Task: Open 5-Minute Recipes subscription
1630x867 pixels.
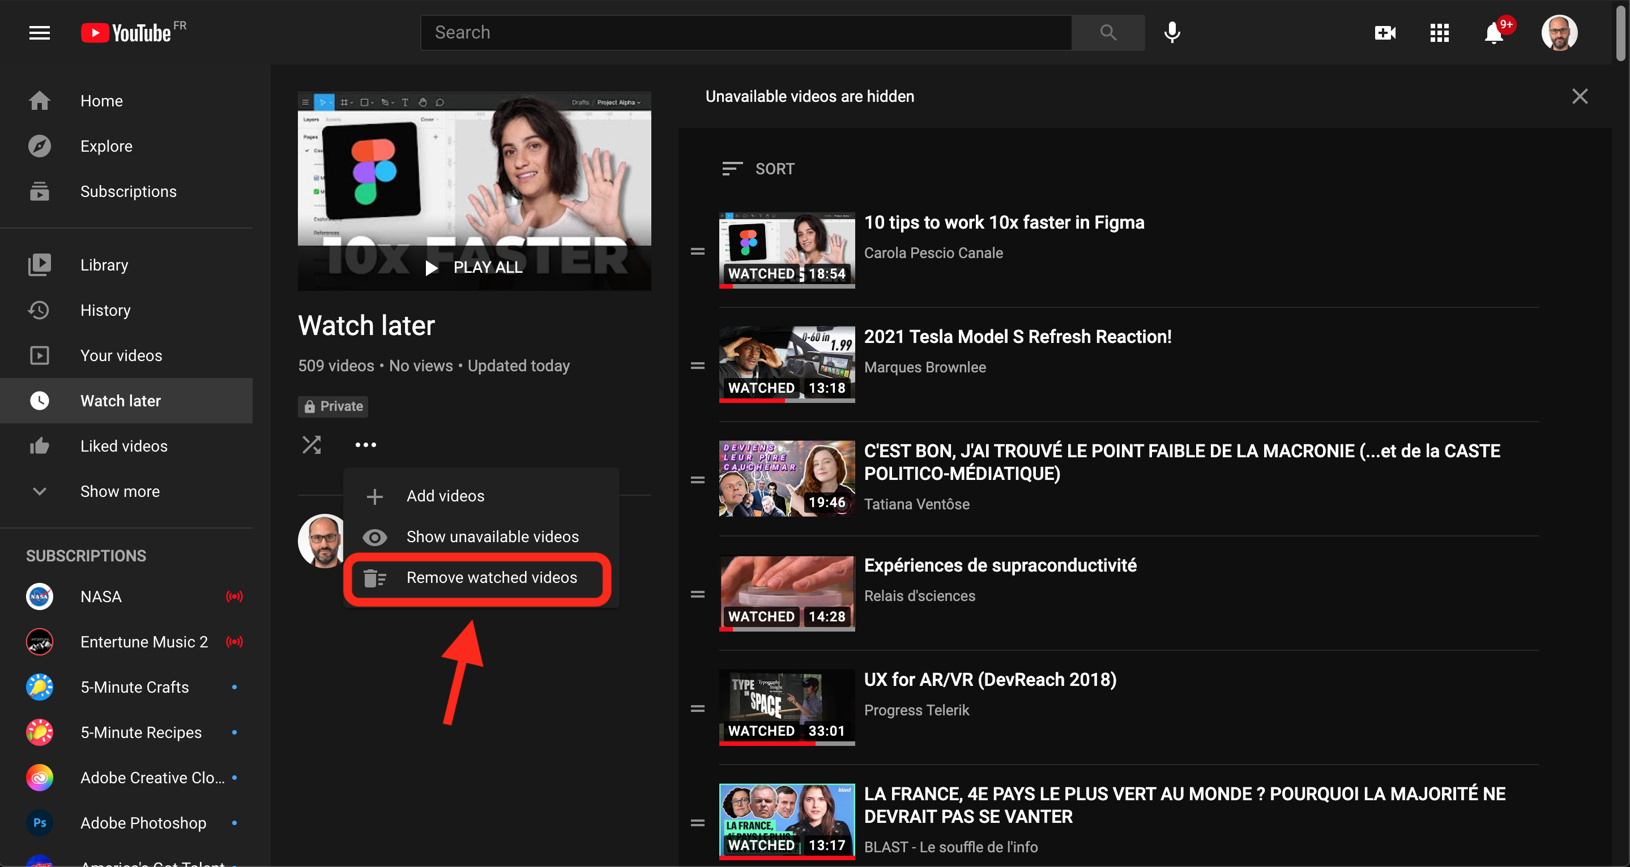Action: coord(126,732)
